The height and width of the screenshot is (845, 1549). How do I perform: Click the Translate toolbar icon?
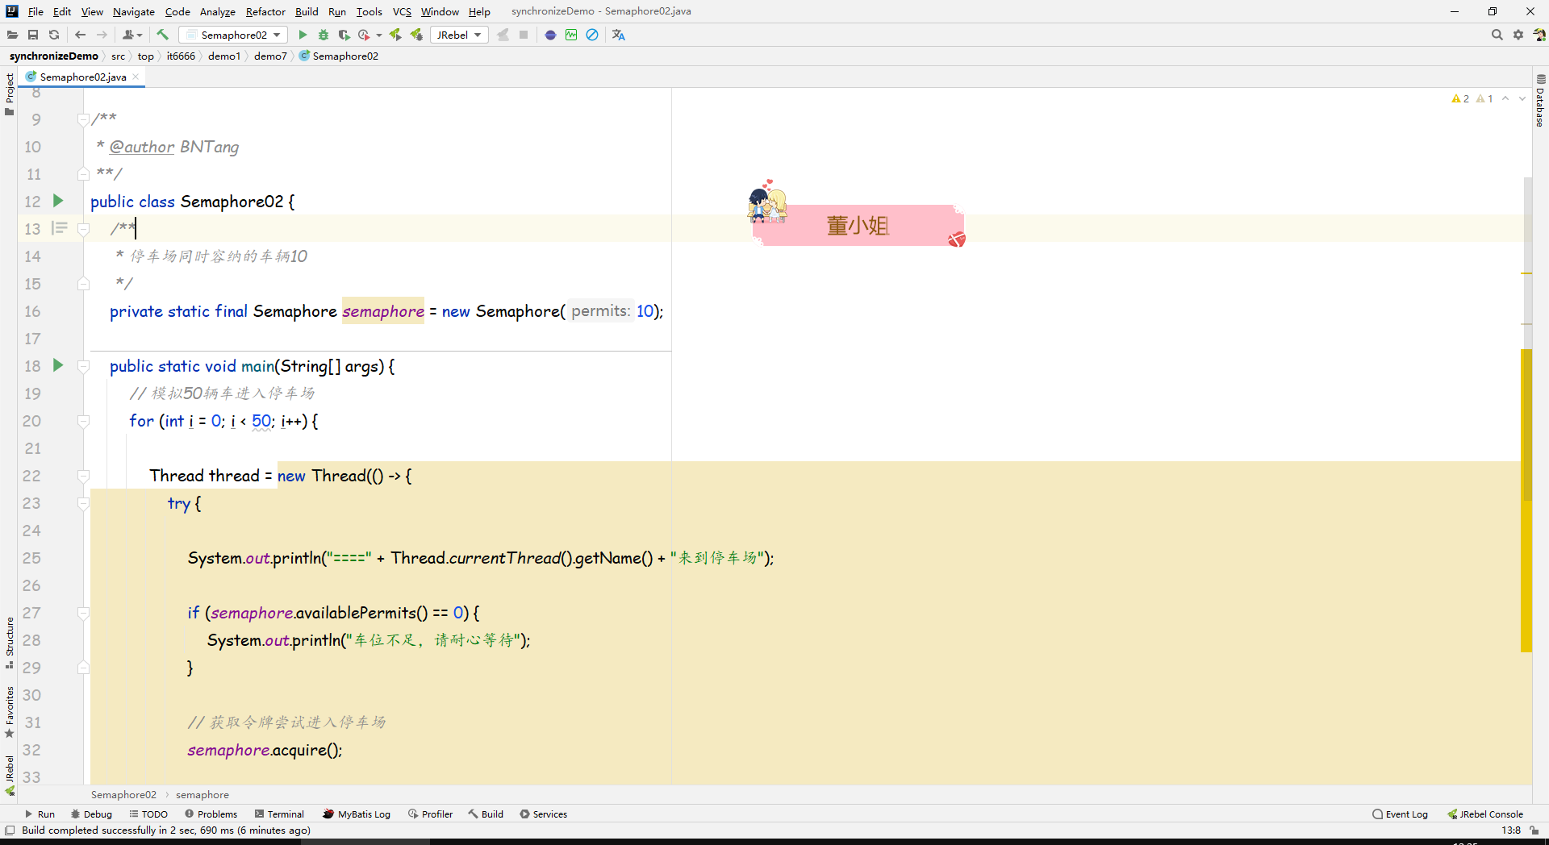click(619, 35)
